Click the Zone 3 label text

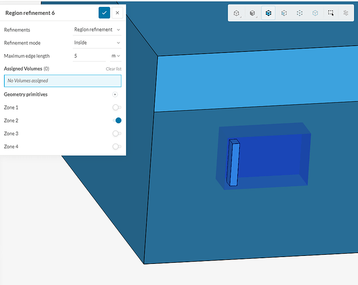pos(11,133)
